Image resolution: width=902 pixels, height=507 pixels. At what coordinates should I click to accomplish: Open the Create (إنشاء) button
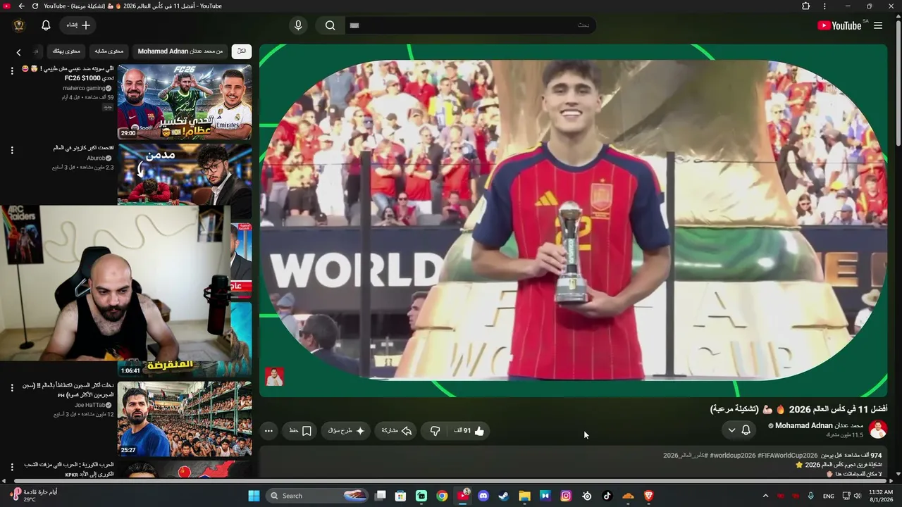coord(78,25)
